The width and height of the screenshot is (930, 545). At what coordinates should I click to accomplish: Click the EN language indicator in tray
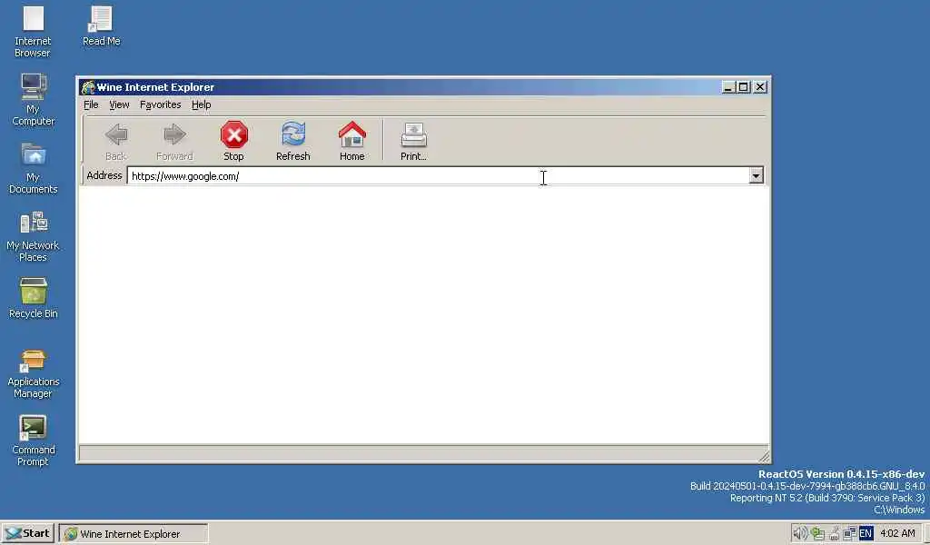[866, 533]
